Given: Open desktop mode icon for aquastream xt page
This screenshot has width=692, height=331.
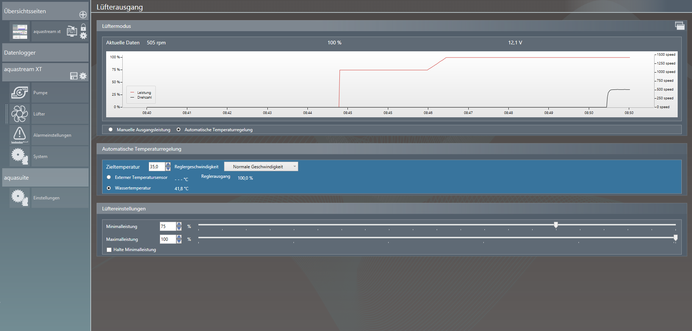Looking at the screenshot, I should pos(72,32).
